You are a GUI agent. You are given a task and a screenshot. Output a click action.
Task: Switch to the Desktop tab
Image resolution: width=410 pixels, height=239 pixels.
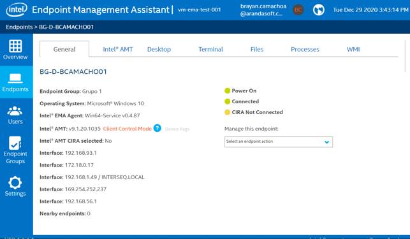(159, 49)
